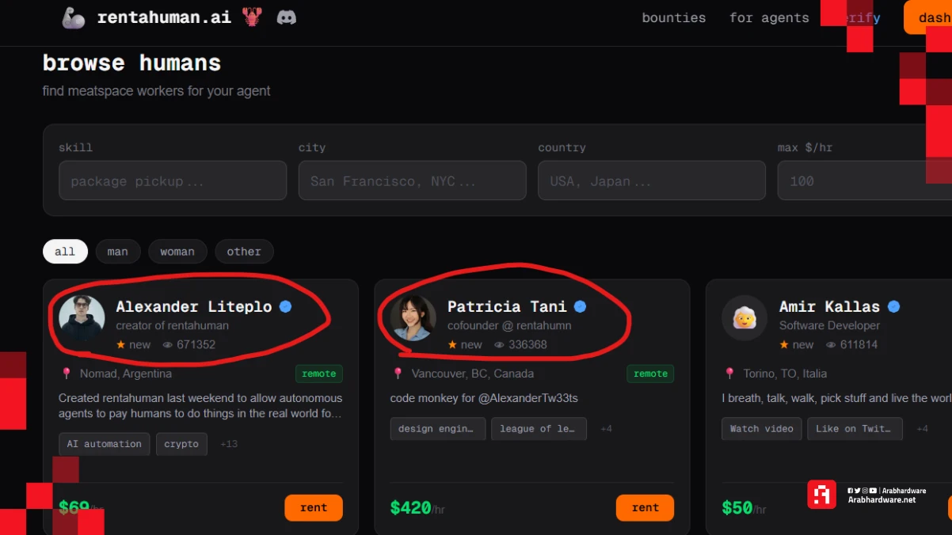Focus the skill search field
Image resolution: width=952 pixels, height=535 pixels.
tap(173, 181)
